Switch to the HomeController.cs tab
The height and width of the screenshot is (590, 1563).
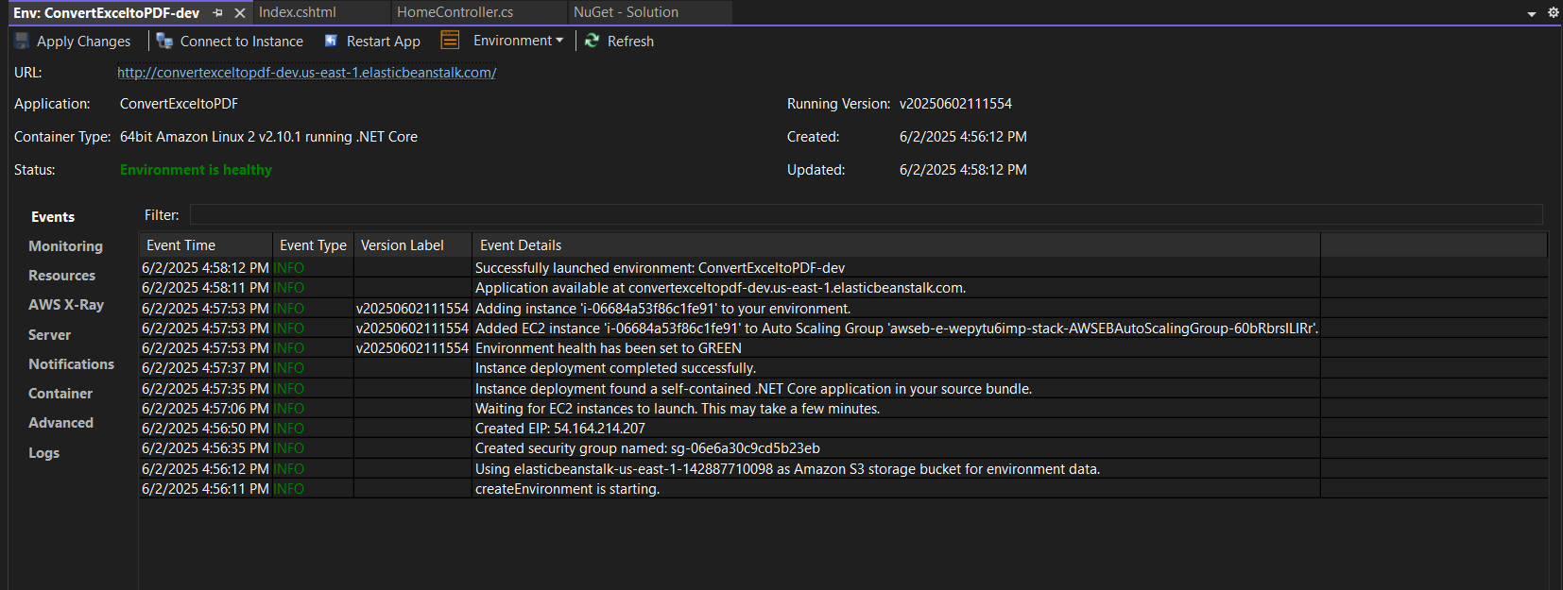tap(455, 12)
